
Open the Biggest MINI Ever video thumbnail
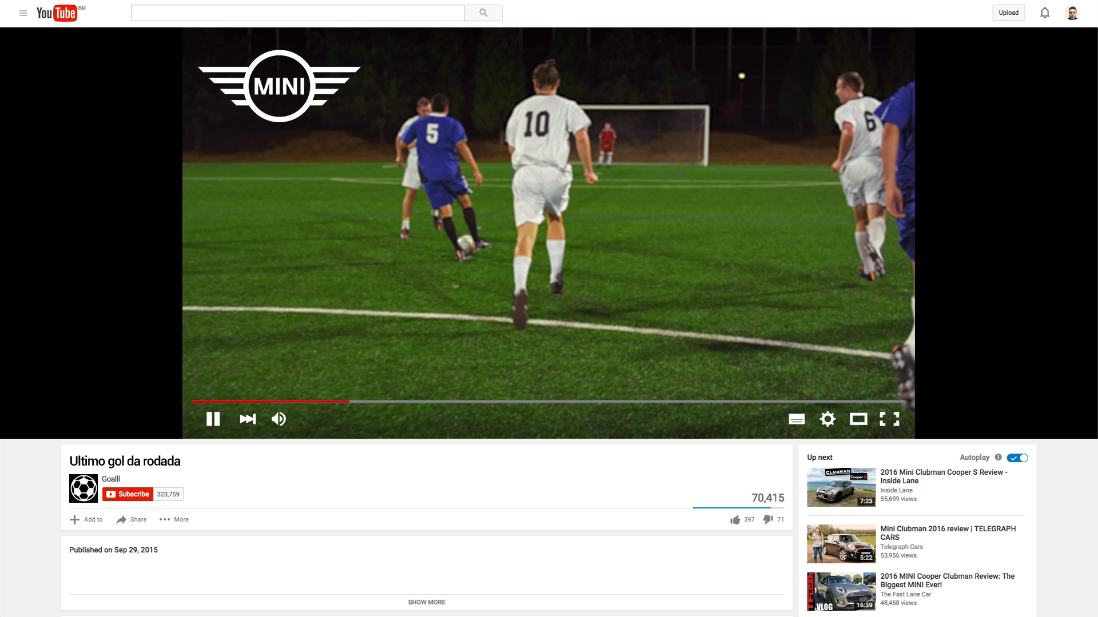tap(841, 591)
